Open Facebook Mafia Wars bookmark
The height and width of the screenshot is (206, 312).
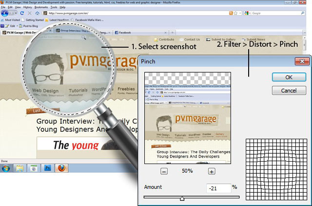pos(87,20)
